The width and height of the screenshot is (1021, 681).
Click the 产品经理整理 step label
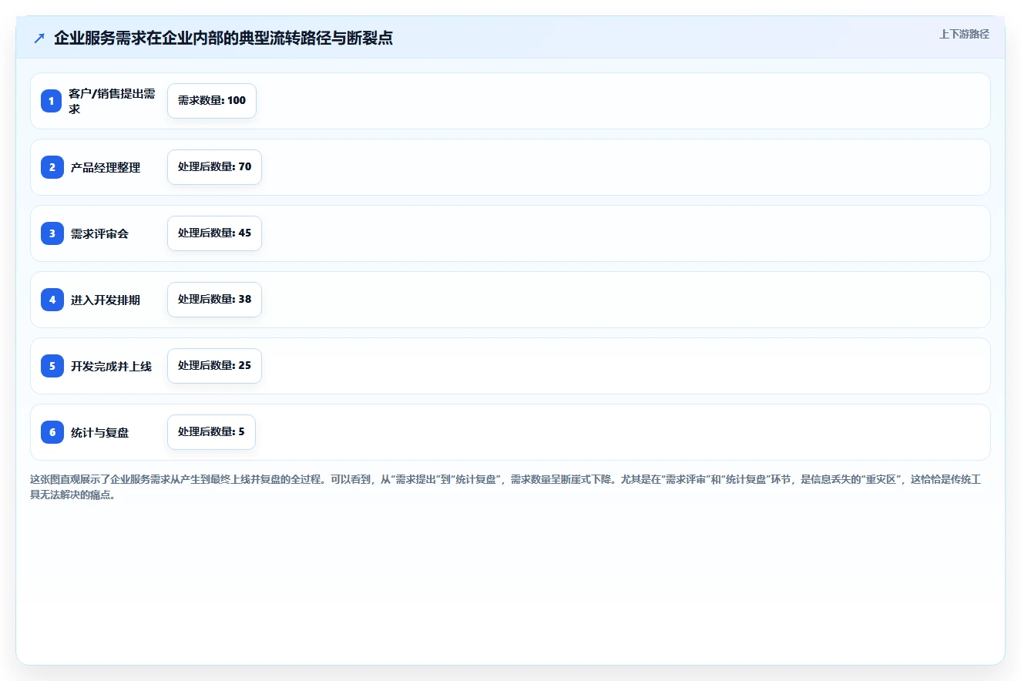tap(106, 167)
